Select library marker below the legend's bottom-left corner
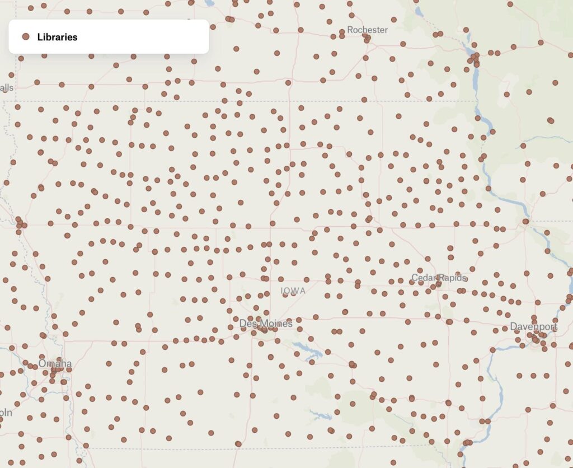 tap(21, 58)
